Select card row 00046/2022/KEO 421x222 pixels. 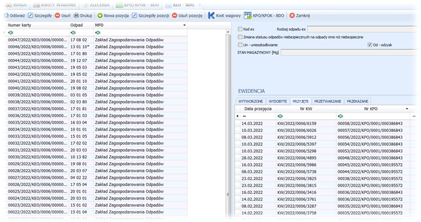pos(96,47)
